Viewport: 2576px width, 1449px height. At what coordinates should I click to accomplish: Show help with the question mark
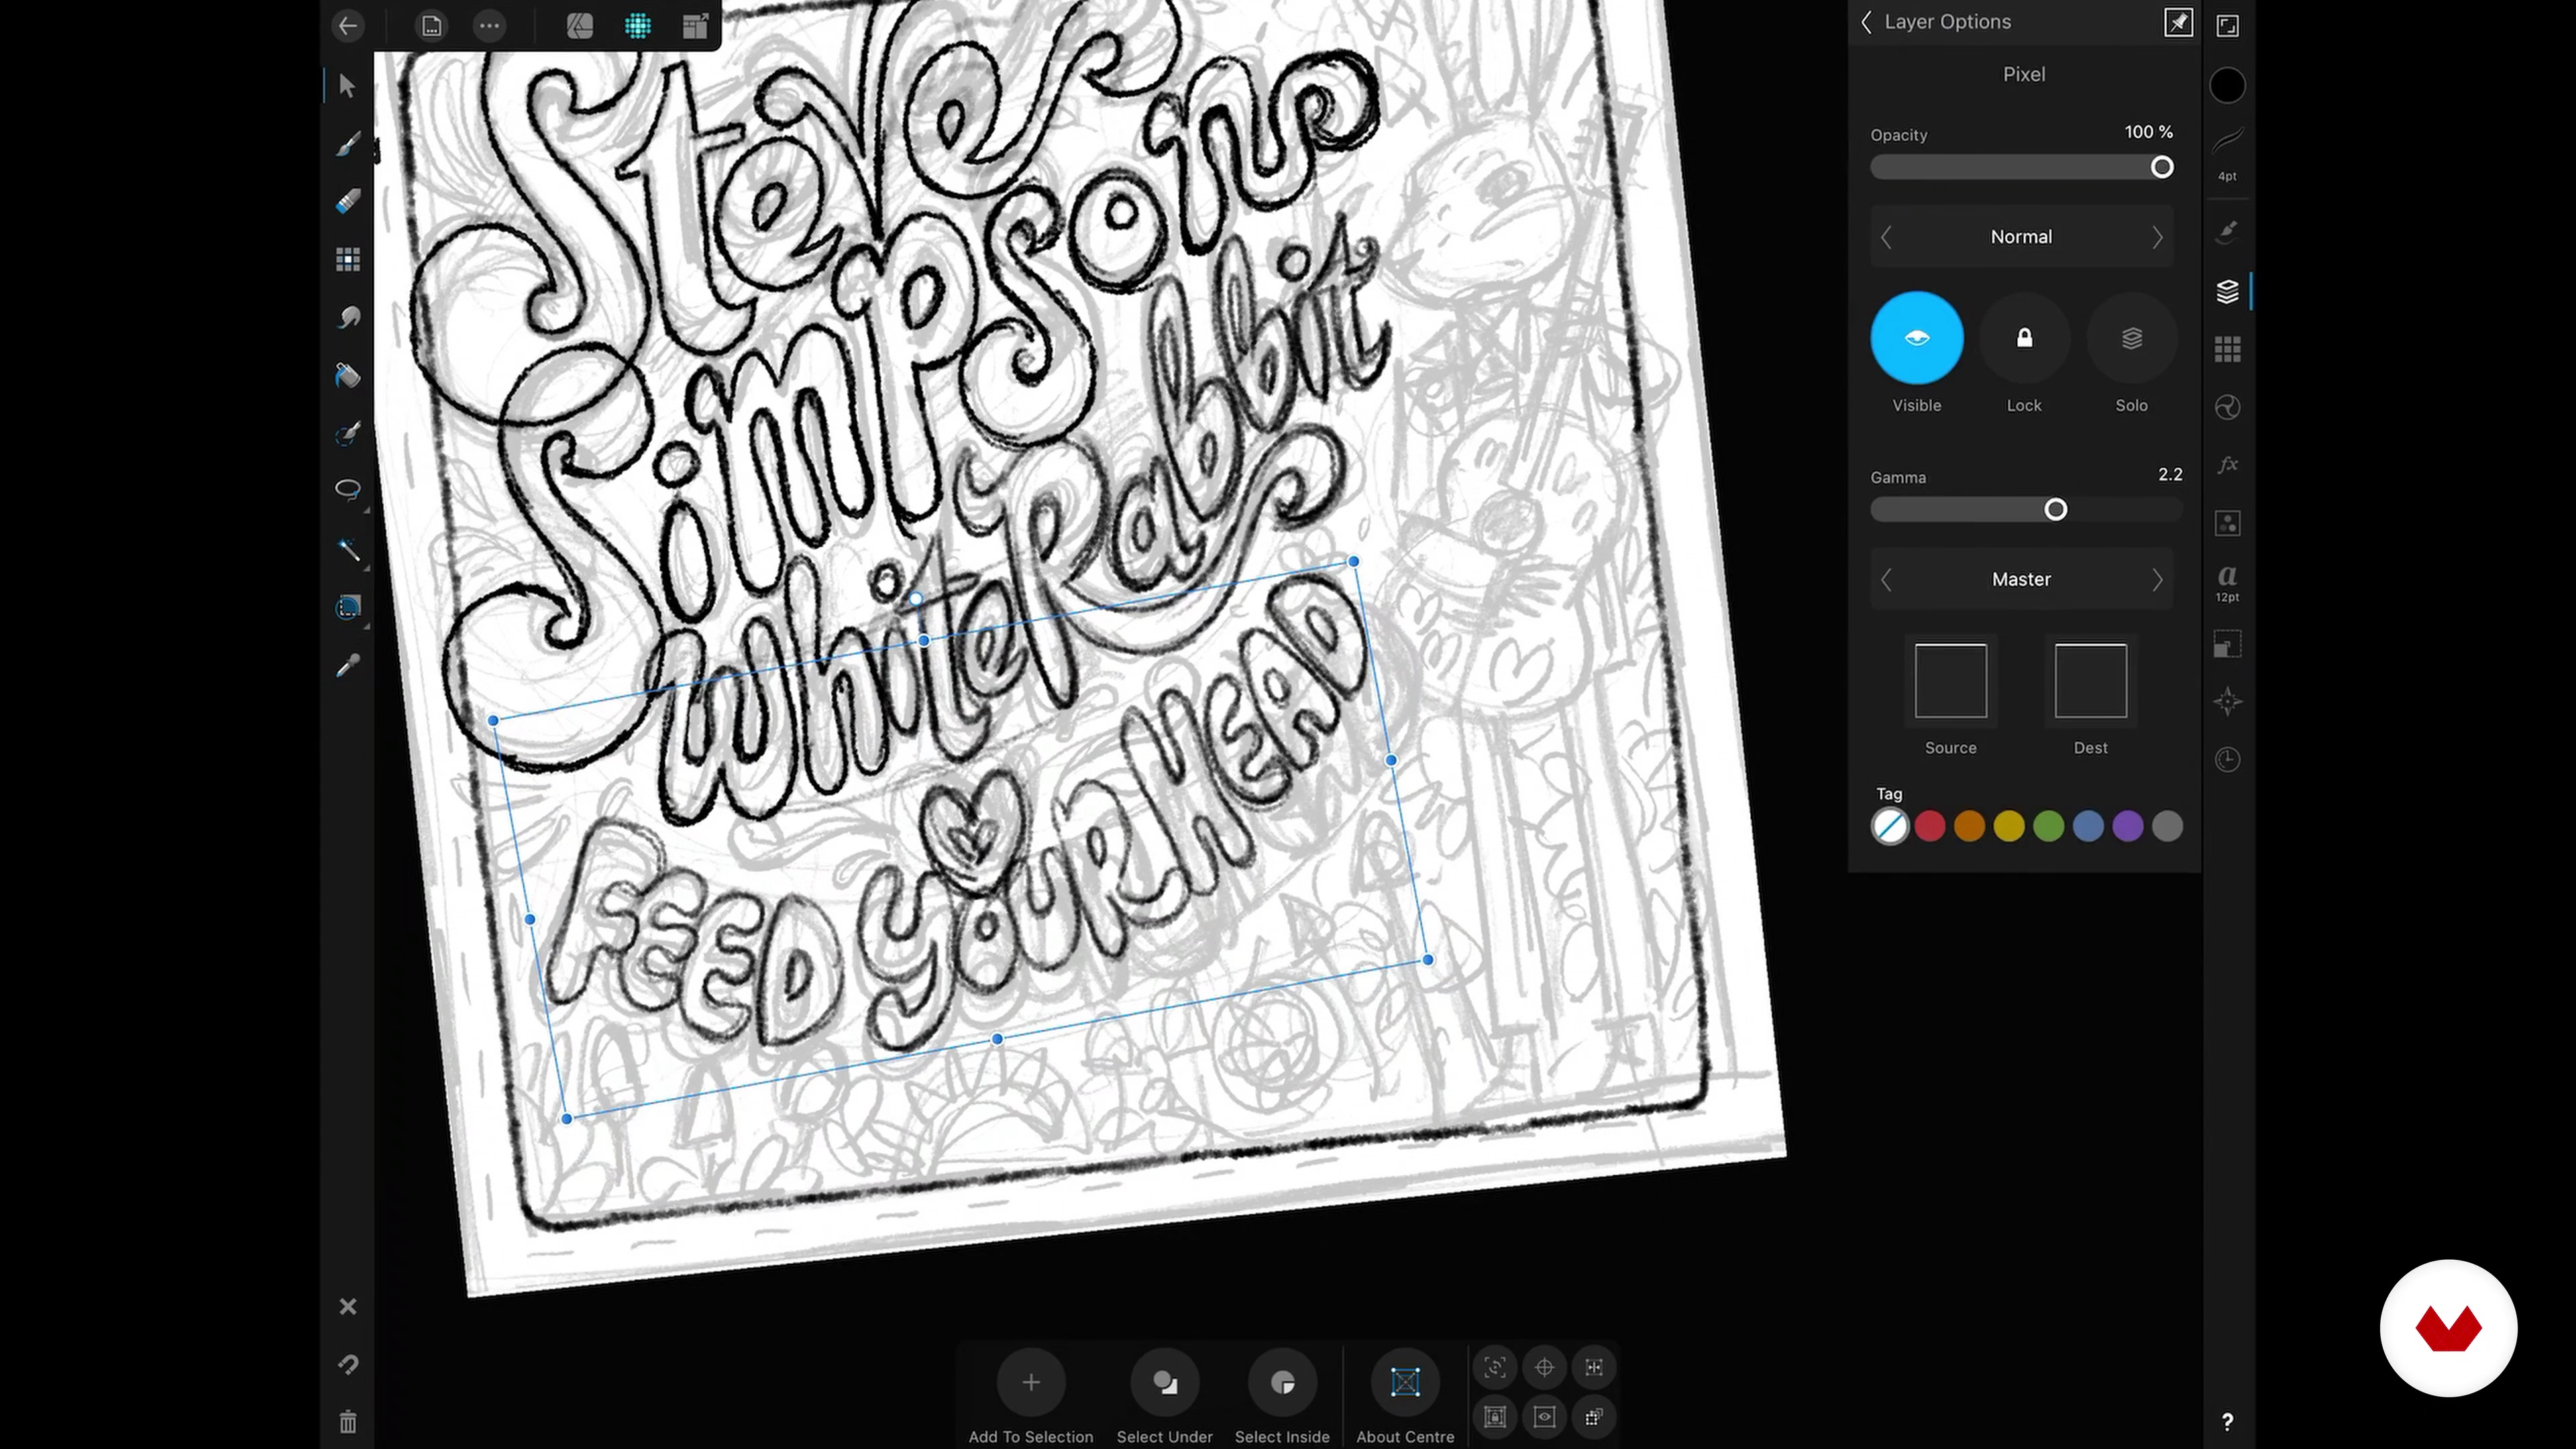coord(2227,1422)
